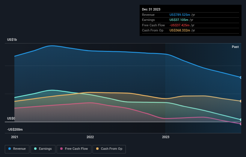Click the Revenue endpoint marker on chart
This screenshot has width=246, height=157.
tap(241, 78)
